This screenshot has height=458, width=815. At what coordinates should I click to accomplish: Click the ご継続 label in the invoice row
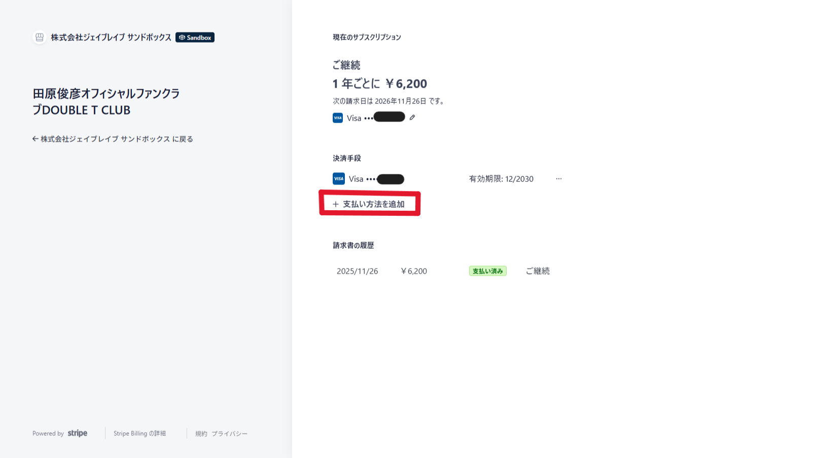coord(538,271)
